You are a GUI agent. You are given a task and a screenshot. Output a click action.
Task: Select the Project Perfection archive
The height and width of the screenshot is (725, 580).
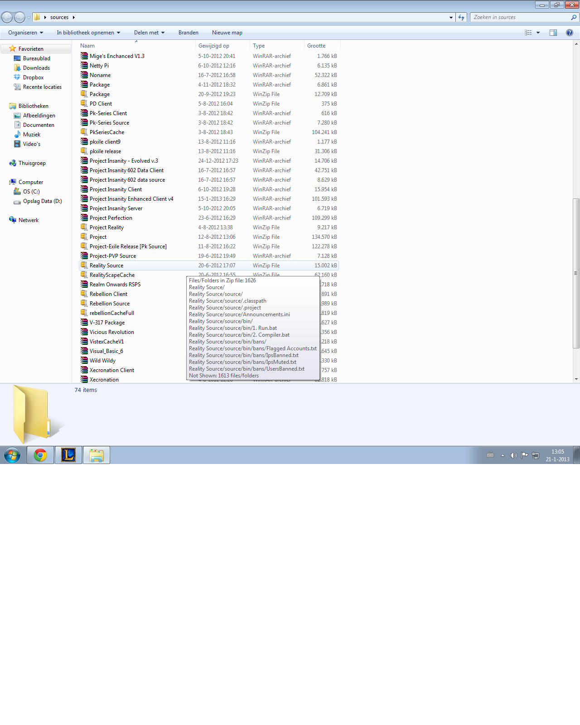coord(209,218)
